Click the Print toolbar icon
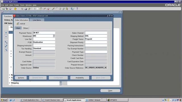Image resolution: width=182 pixels, height=102 pixels. point(26,9)
